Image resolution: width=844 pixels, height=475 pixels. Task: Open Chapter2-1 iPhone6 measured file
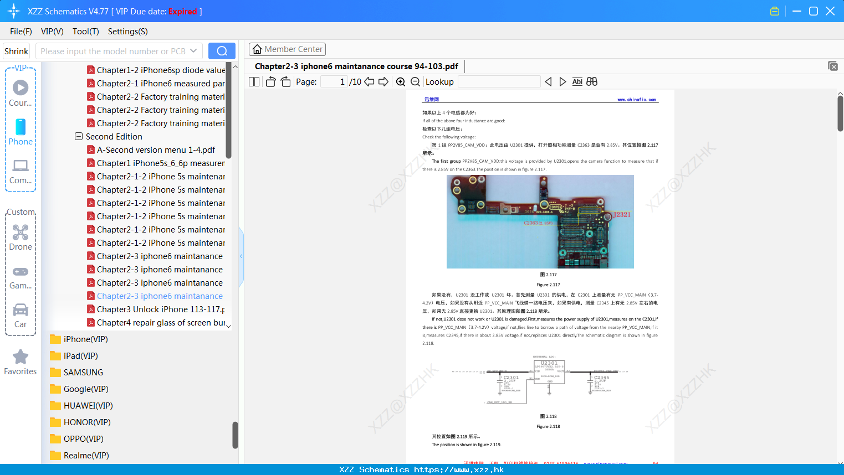click(156, 84)
